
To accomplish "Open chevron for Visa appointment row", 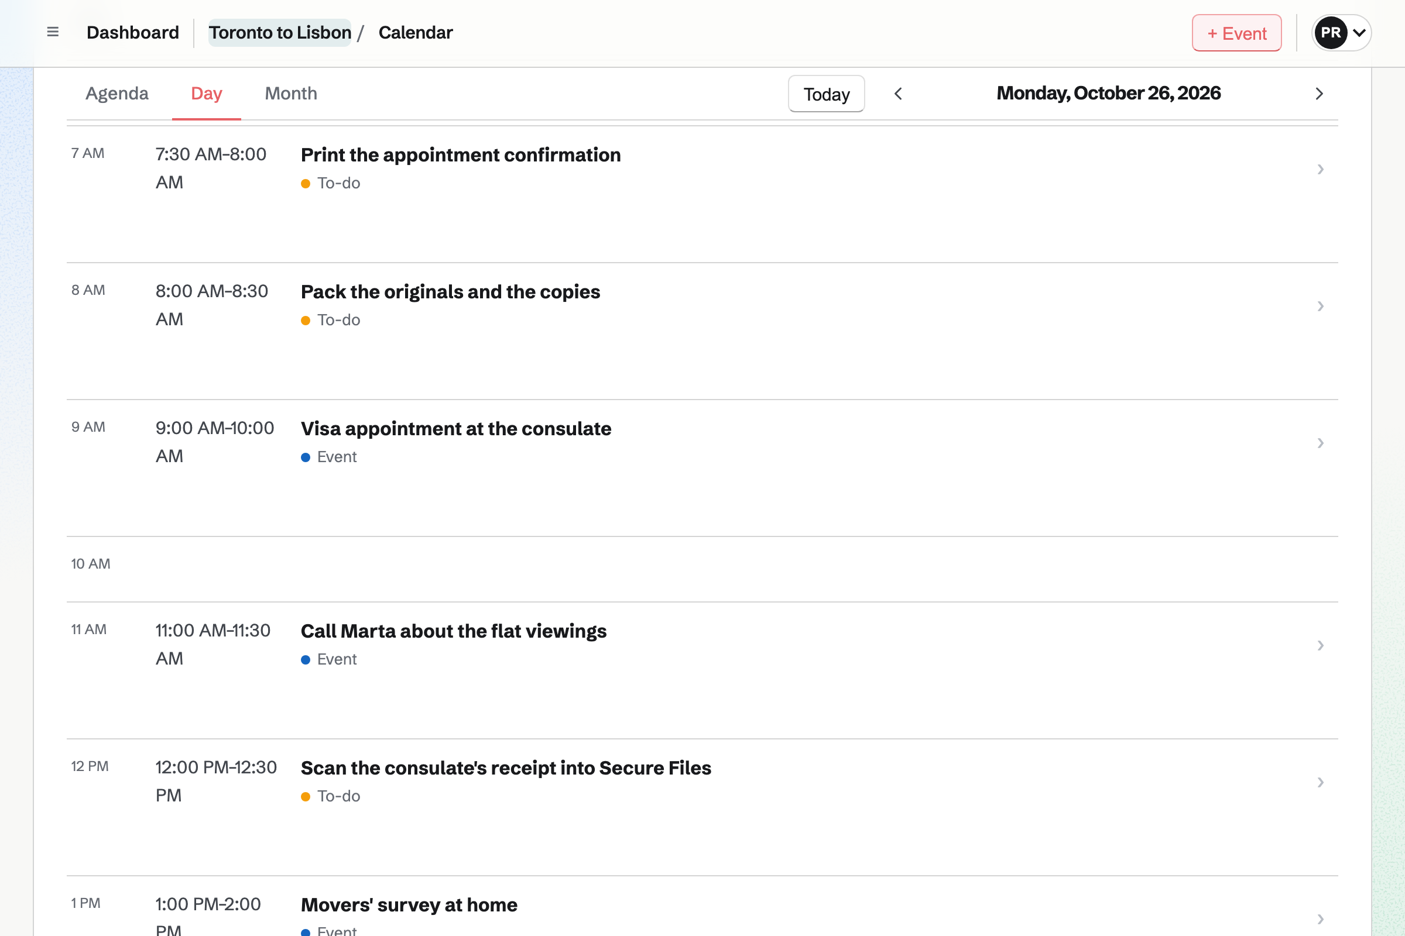I will [x=1320, y=443].
